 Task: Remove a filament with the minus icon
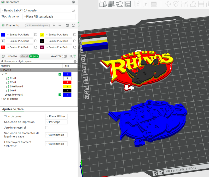click(60, 25)
